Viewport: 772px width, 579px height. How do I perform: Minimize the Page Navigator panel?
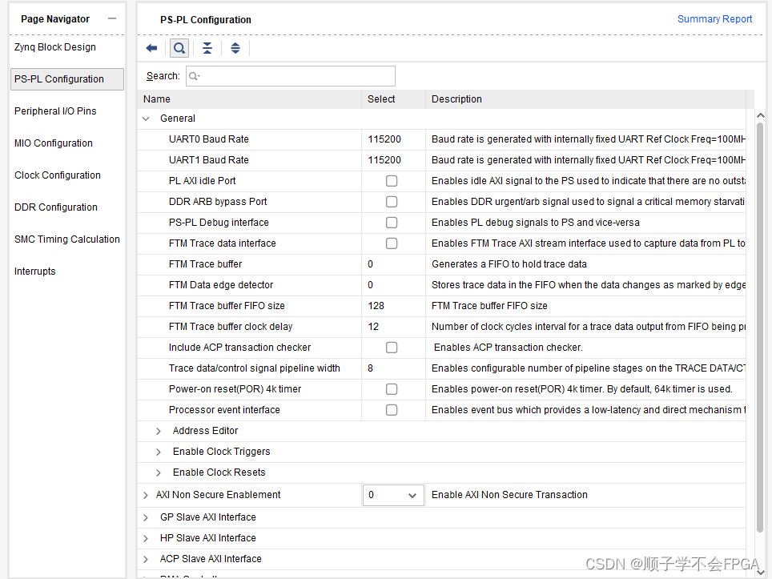112,18
